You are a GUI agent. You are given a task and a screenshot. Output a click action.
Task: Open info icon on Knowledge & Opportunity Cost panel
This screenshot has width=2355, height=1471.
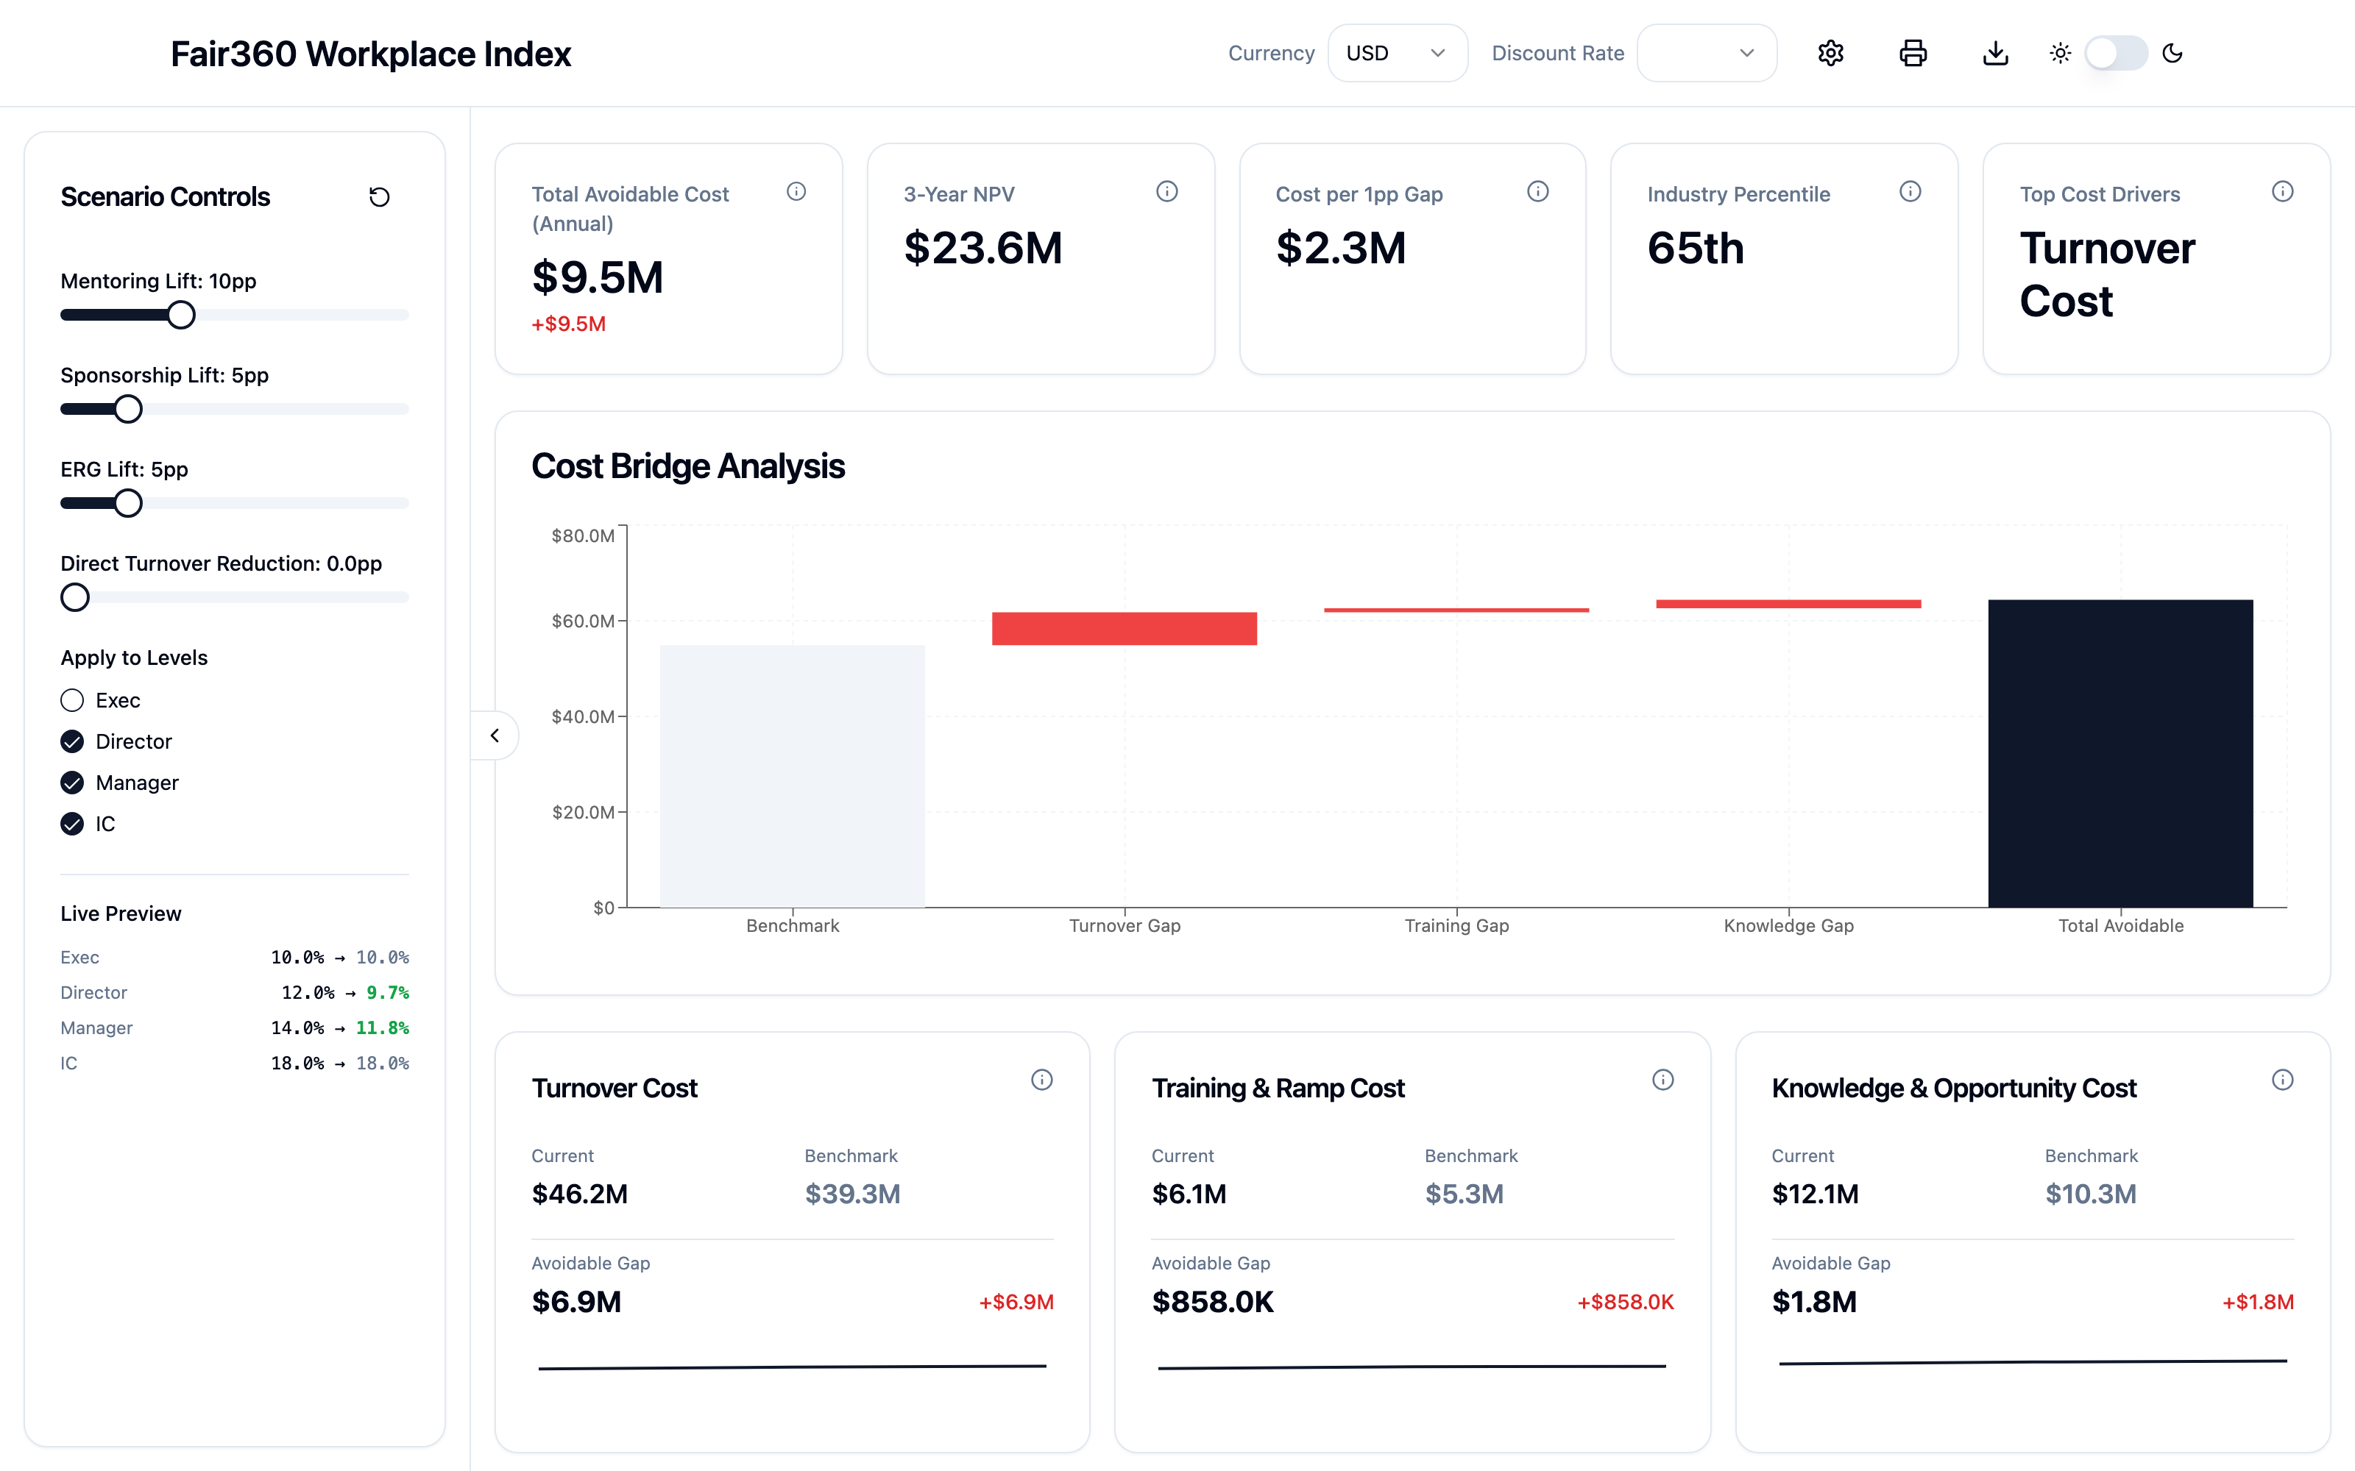[x=2283, y=1080]
